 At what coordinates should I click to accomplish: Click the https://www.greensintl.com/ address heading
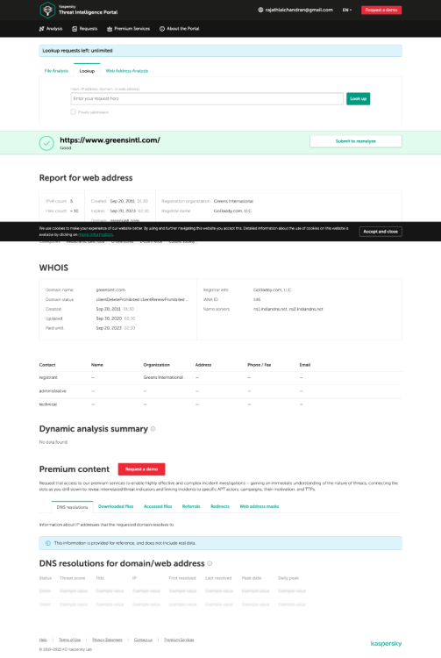[x=110, y=140]
